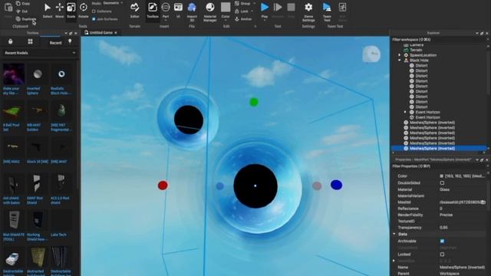The height and width of the screenshot is (276, 491).
Task: Open the Material Manager
Action: [x=209, y=11]
